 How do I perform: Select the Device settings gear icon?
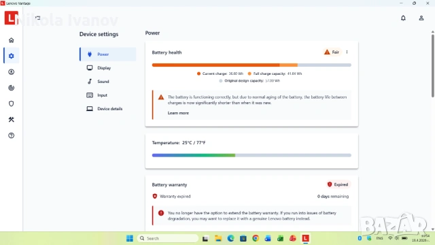pos(12,56)
